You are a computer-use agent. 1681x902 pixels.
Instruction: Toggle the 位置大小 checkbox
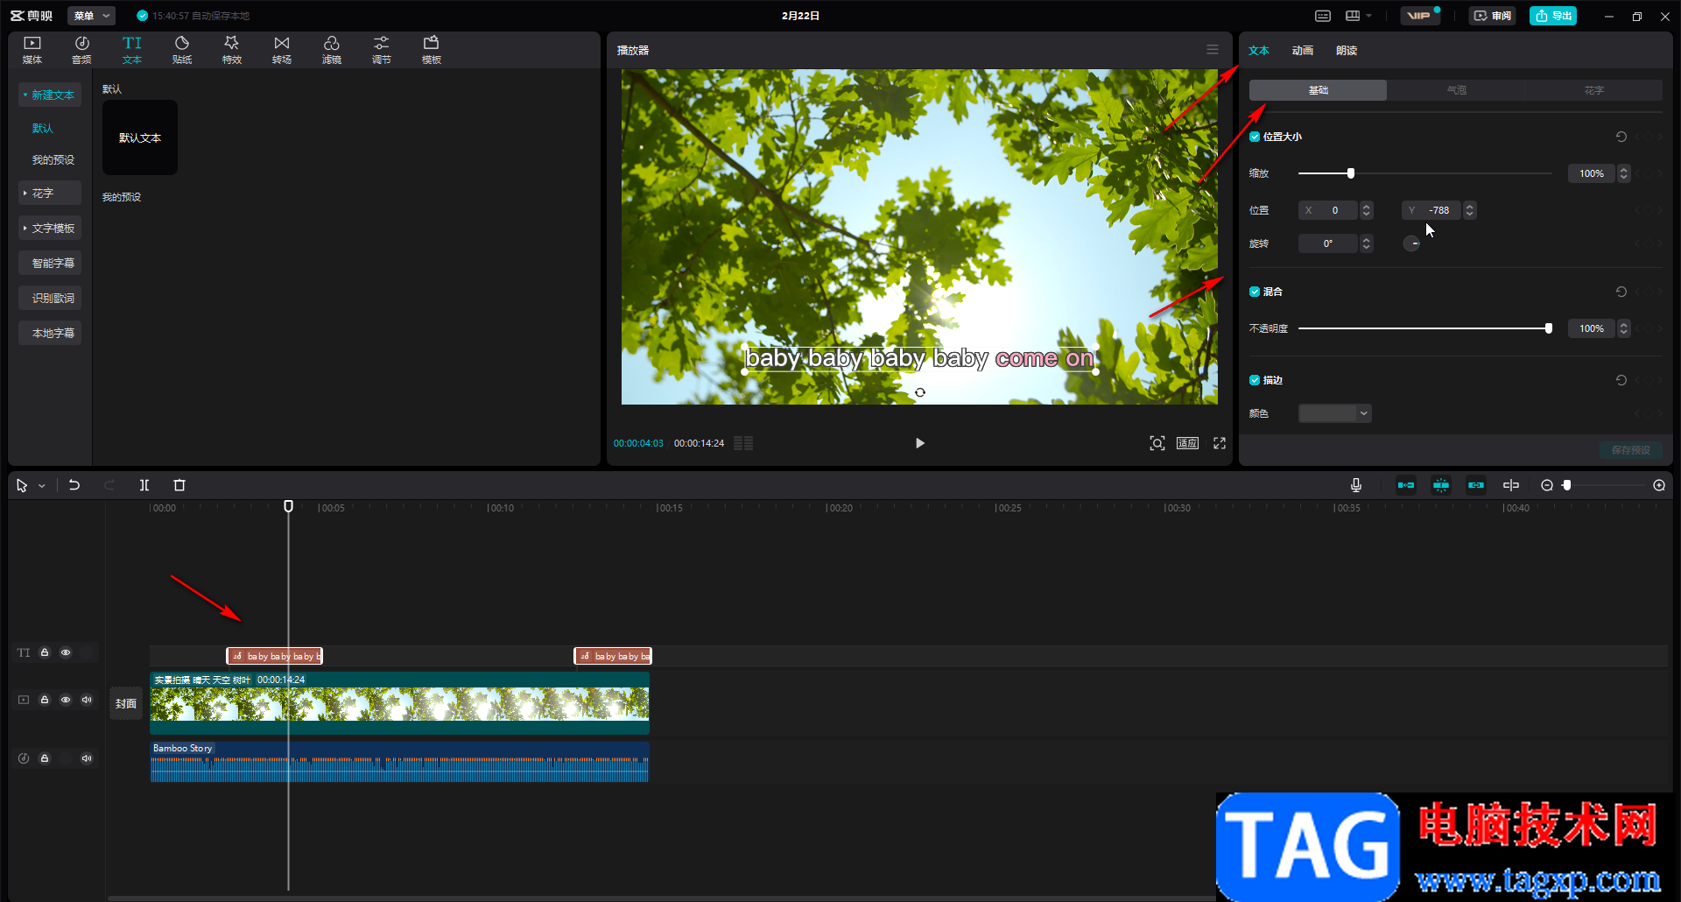pos(1255,137)
